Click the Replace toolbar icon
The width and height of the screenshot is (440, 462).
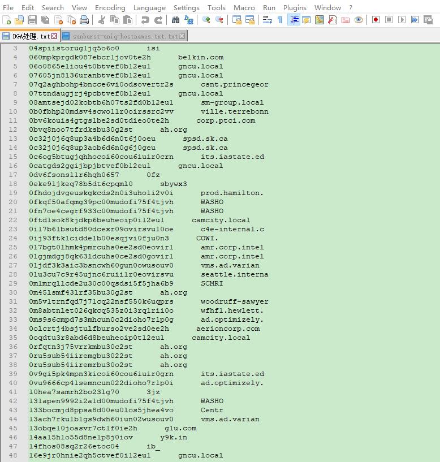click(x=189, y=20)
